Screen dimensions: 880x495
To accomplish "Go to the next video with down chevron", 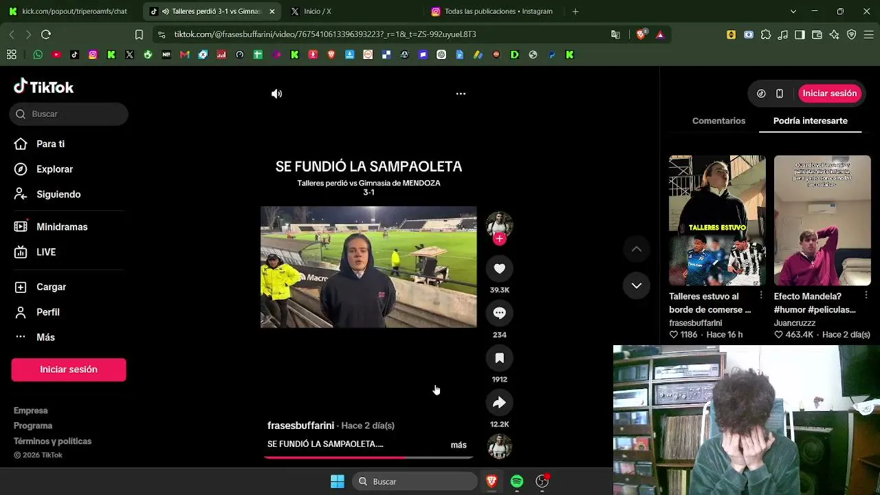I will click(x=637, y=285).
